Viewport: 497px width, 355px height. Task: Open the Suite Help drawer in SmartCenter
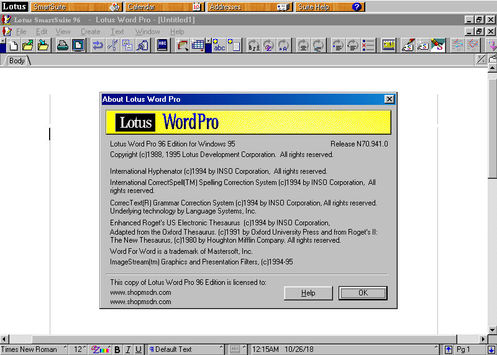tap(330, 7)
